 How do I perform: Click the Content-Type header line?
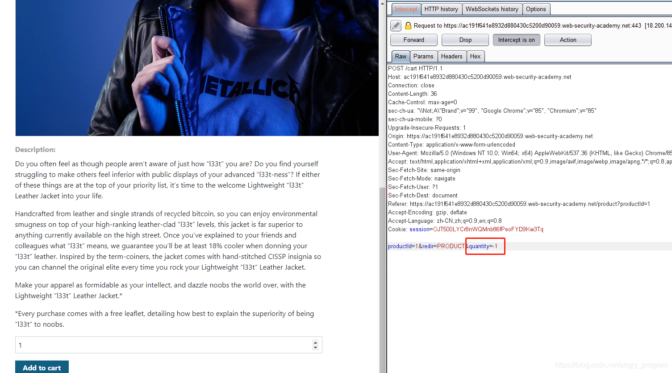(x=451, y=144)
